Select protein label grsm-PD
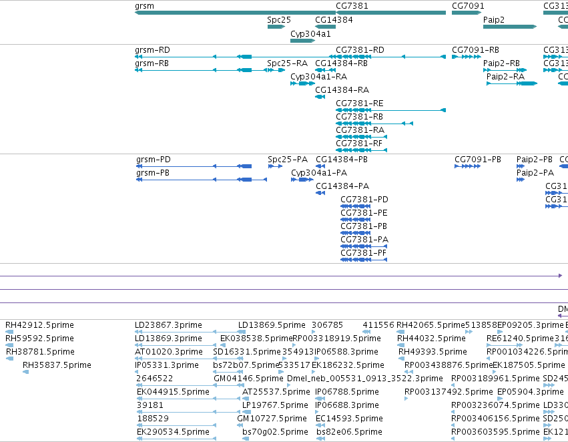 154,160
